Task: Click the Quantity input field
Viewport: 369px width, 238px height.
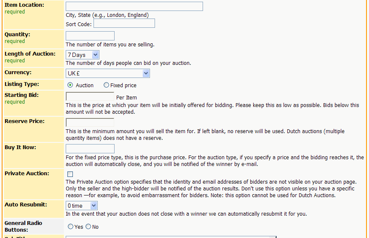Action: tap(90, 36)
